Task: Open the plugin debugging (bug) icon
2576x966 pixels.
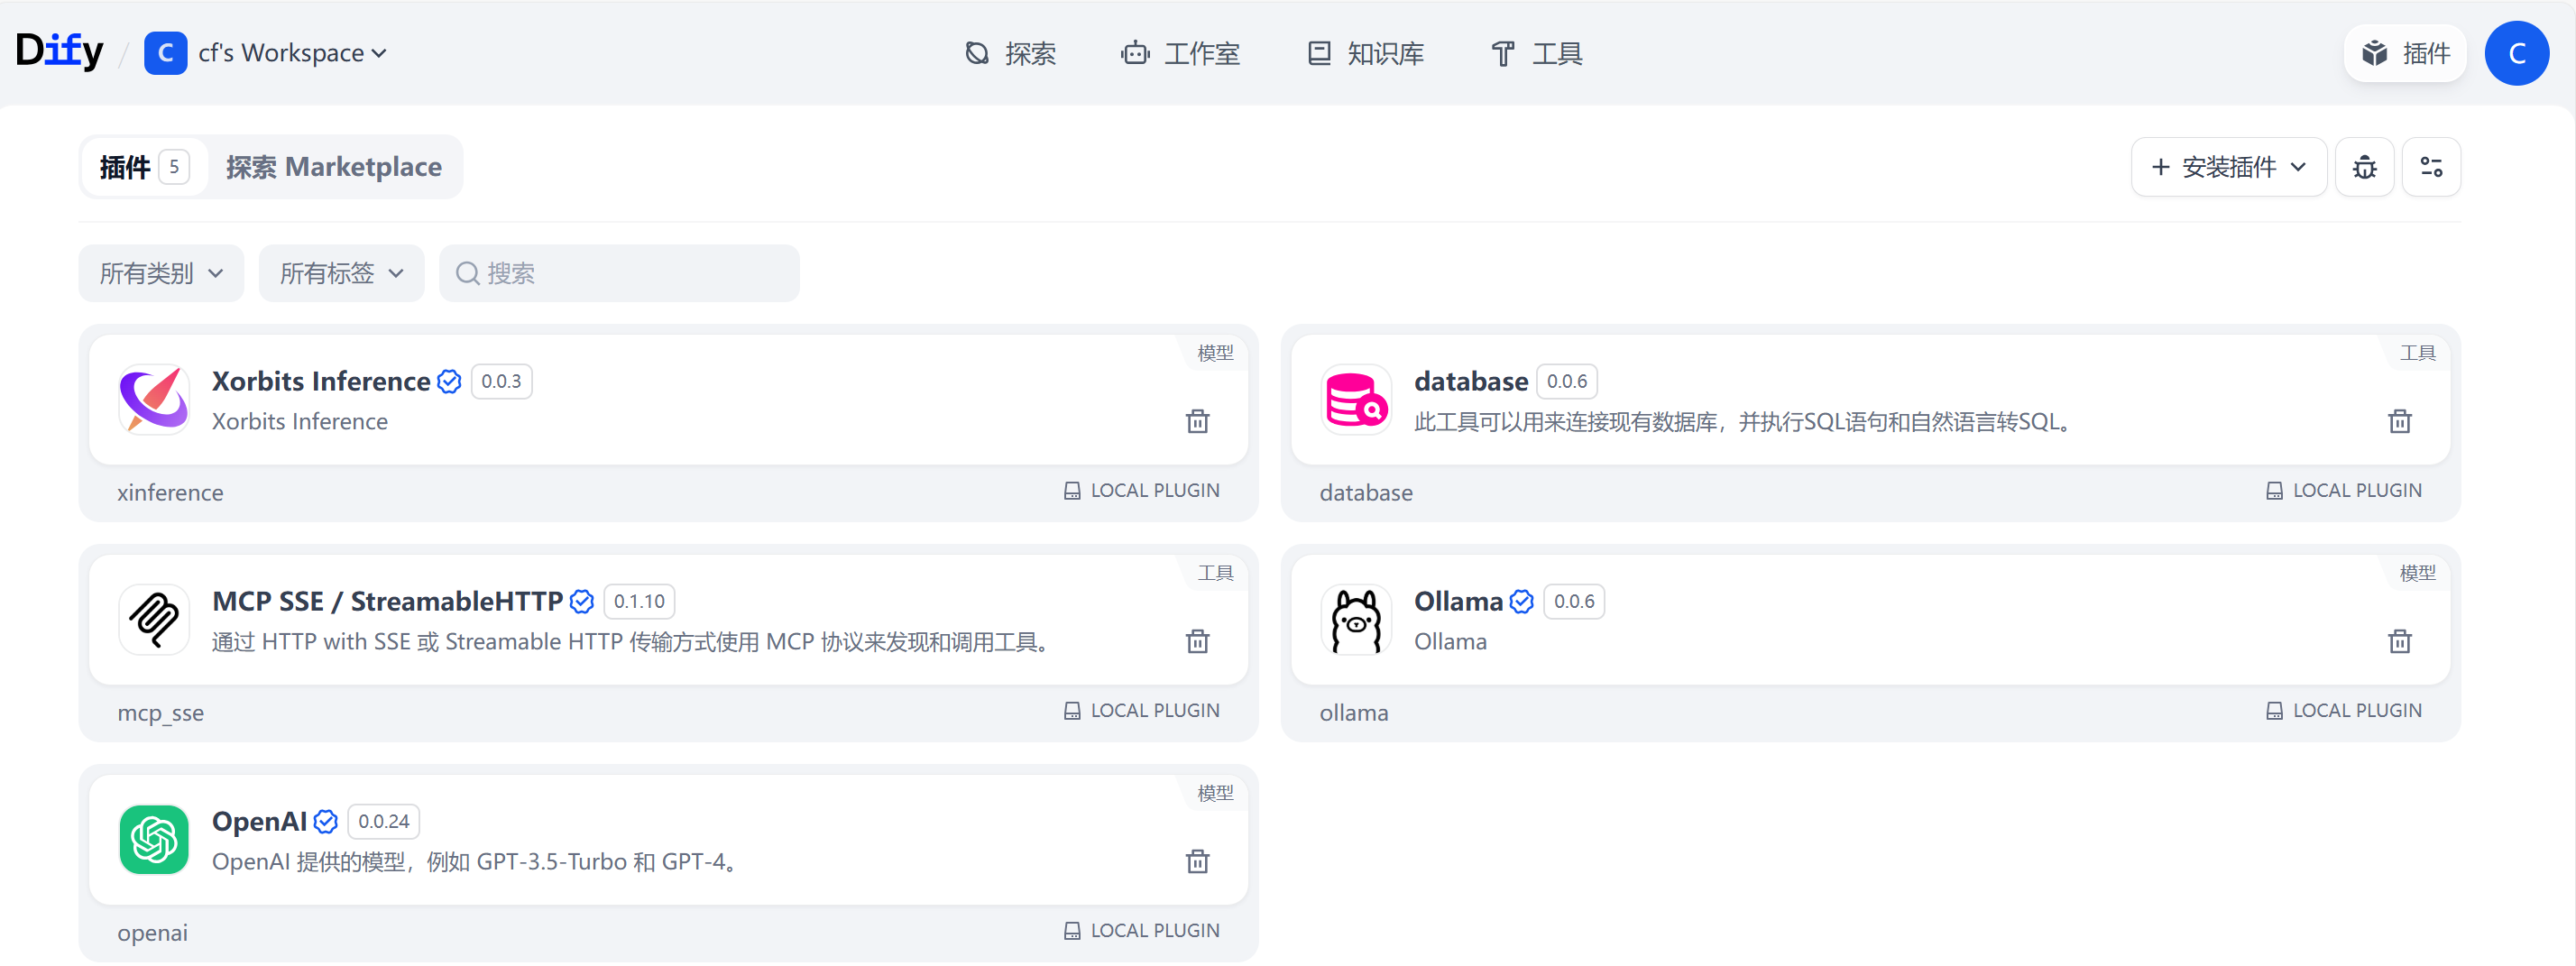Action: [x=2364, y=166]
